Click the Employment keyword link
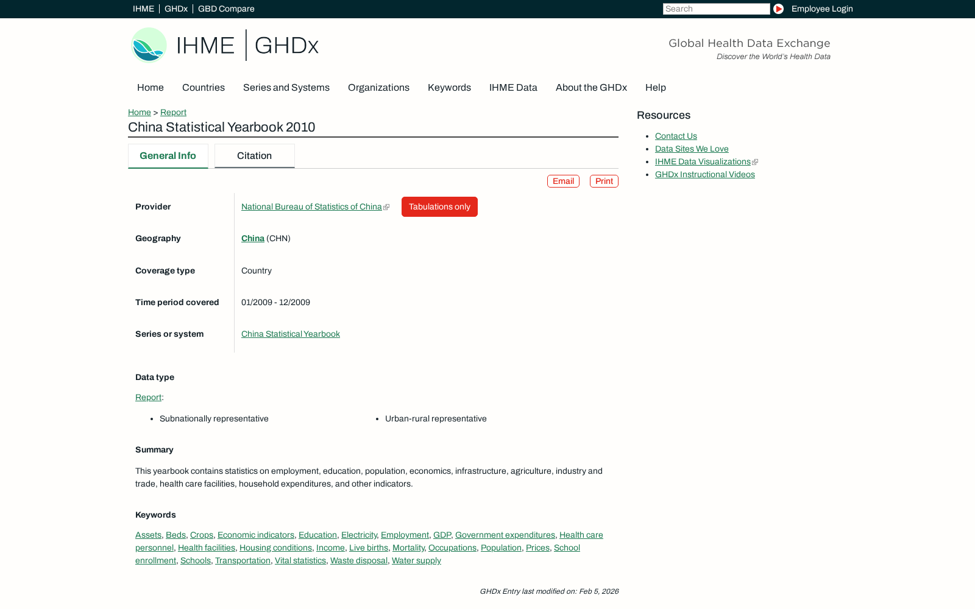The image size is (975, 609). click(405, 535)
